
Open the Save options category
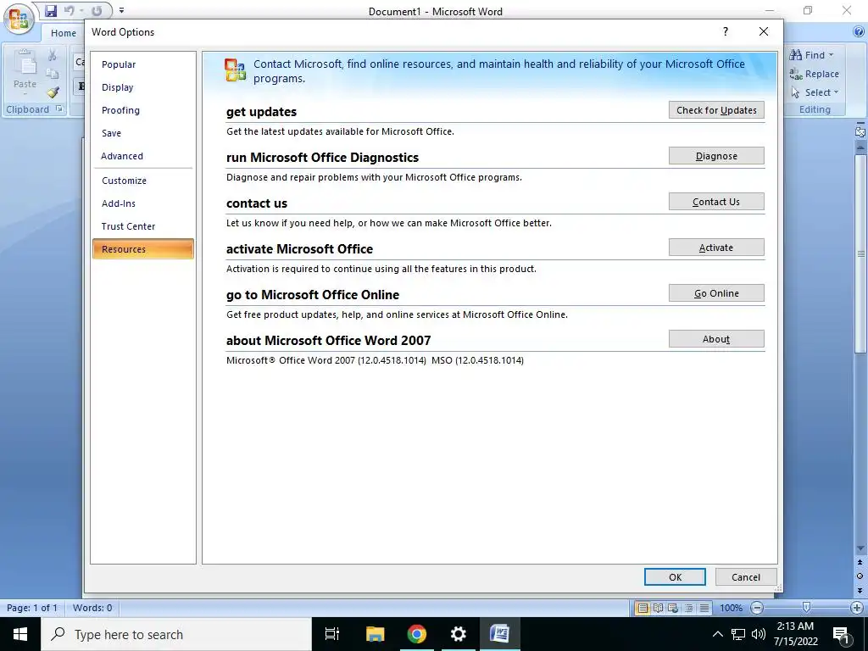click(142, 133)
